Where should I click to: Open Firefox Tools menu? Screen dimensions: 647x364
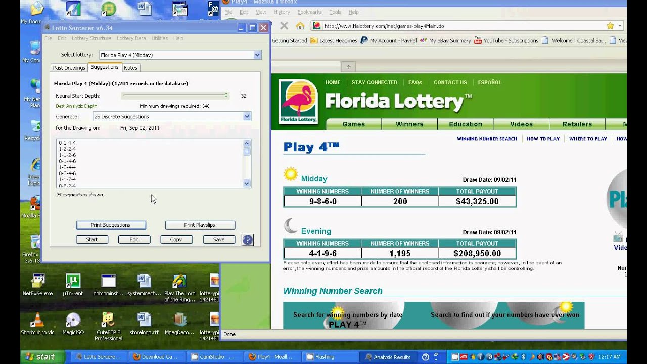pyautogui.click(x=335, y=12)
